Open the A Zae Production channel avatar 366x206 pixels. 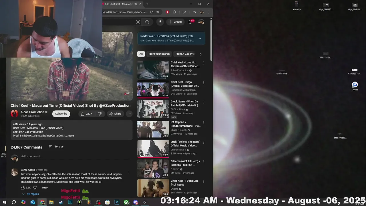coord(14,114)
